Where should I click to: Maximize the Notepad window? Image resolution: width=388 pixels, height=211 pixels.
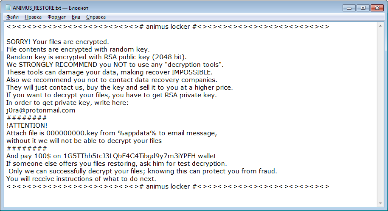coord(363,7)
